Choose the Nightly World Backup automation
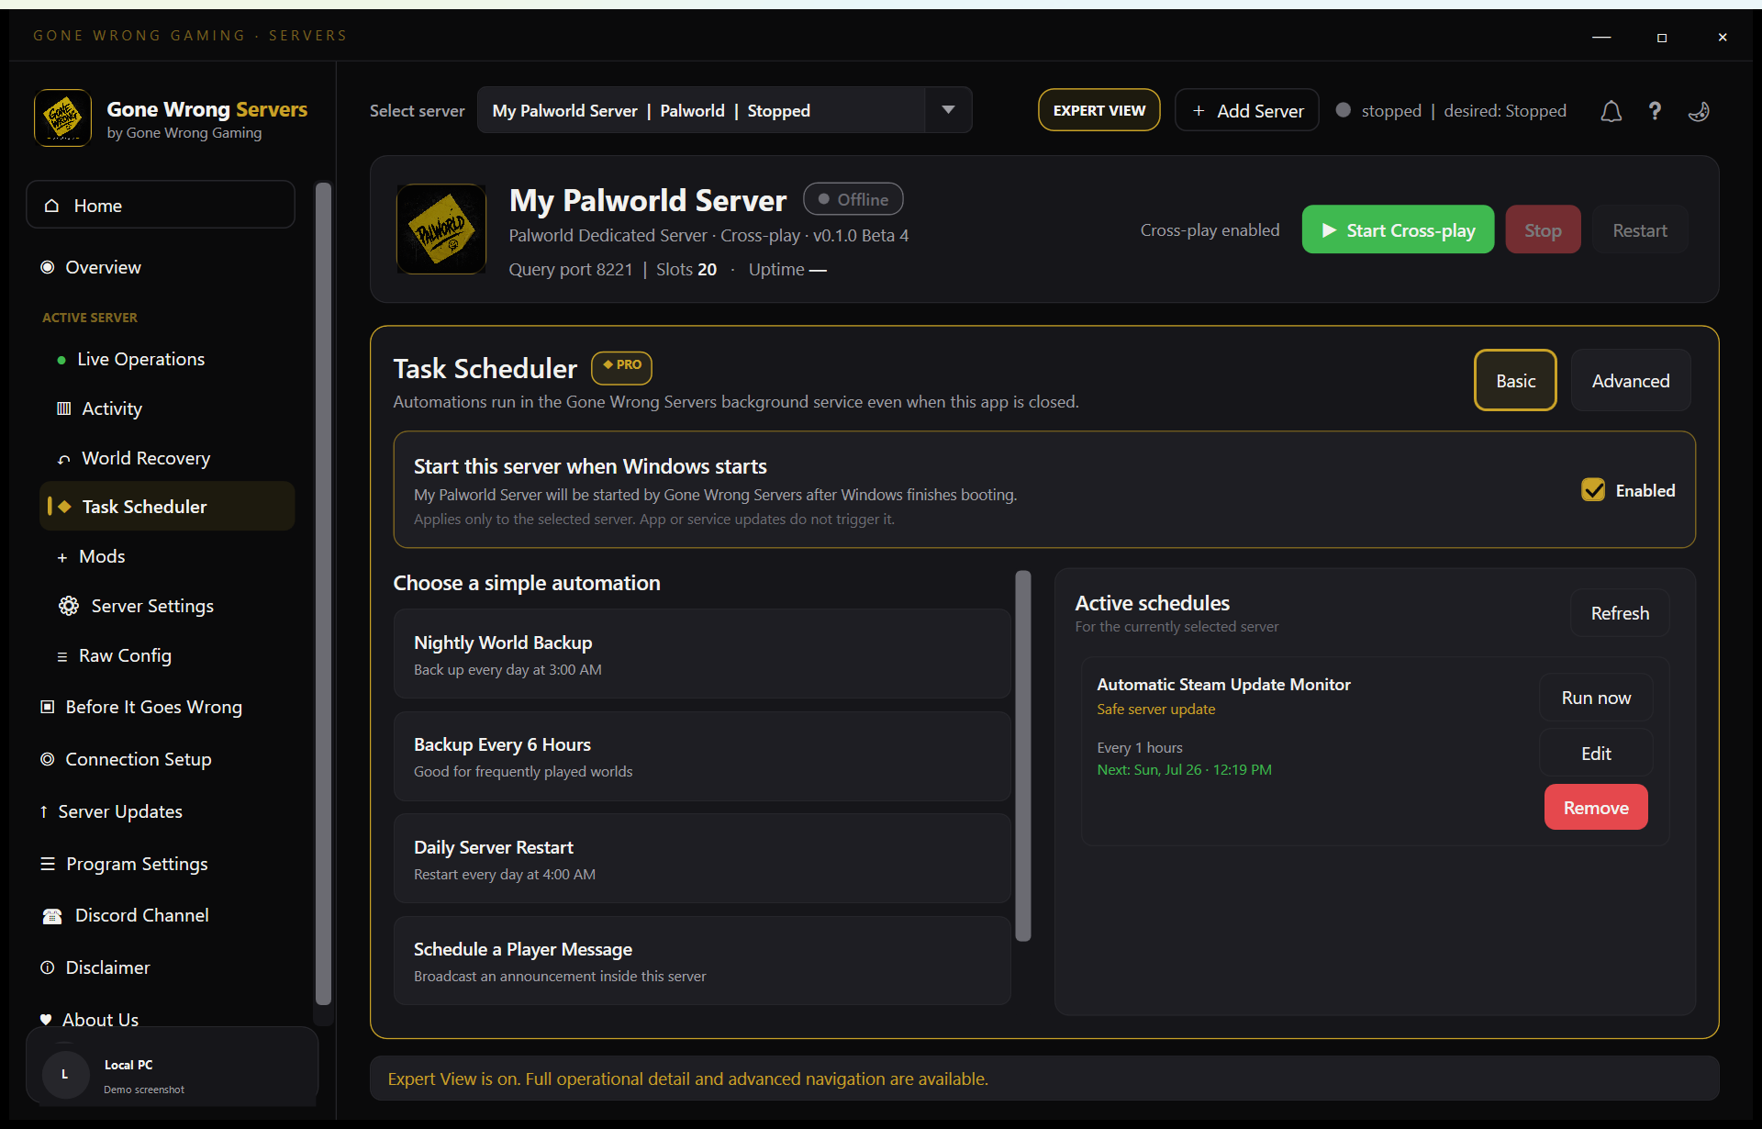 702,654
